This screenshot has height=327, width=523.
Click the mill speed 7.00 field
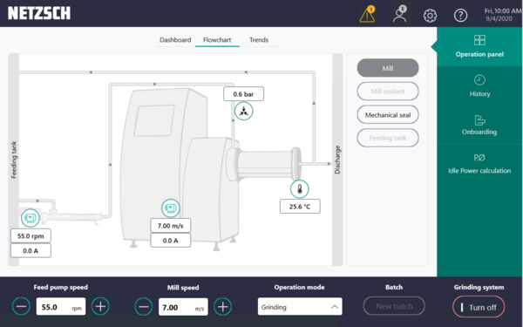[x=183, y=307]
